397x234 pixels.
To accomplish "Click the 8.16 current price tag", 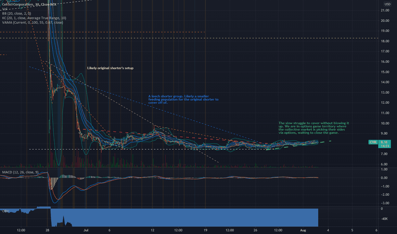I will pos(384,142).
